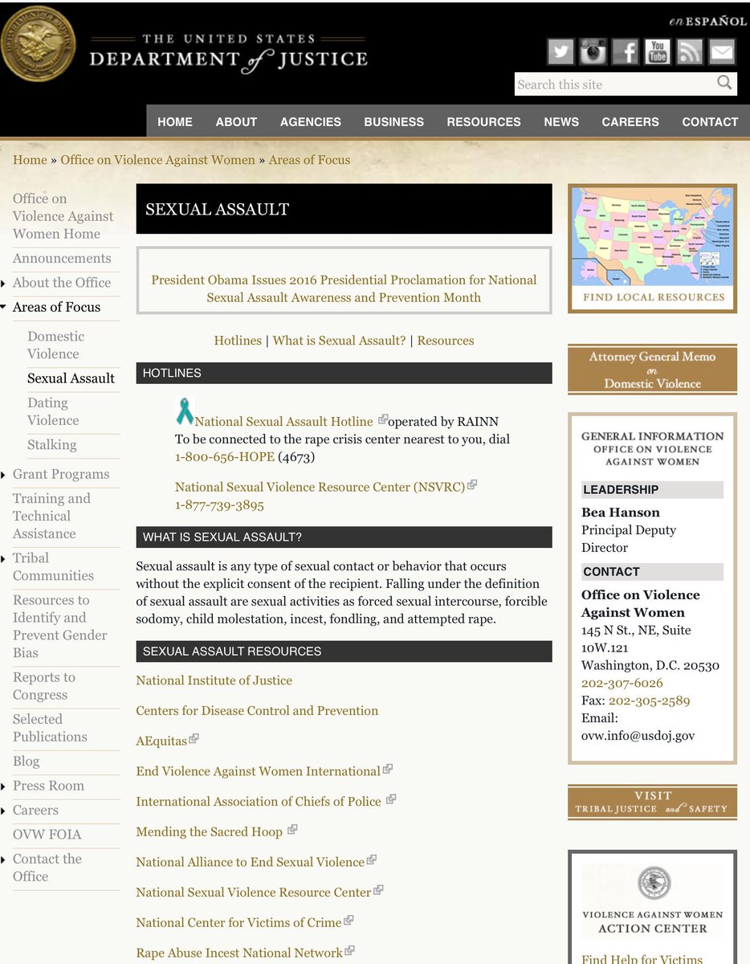Click the teal awareness ribbon icon
This screenshot has width=750, height=964.
(185, 411)
